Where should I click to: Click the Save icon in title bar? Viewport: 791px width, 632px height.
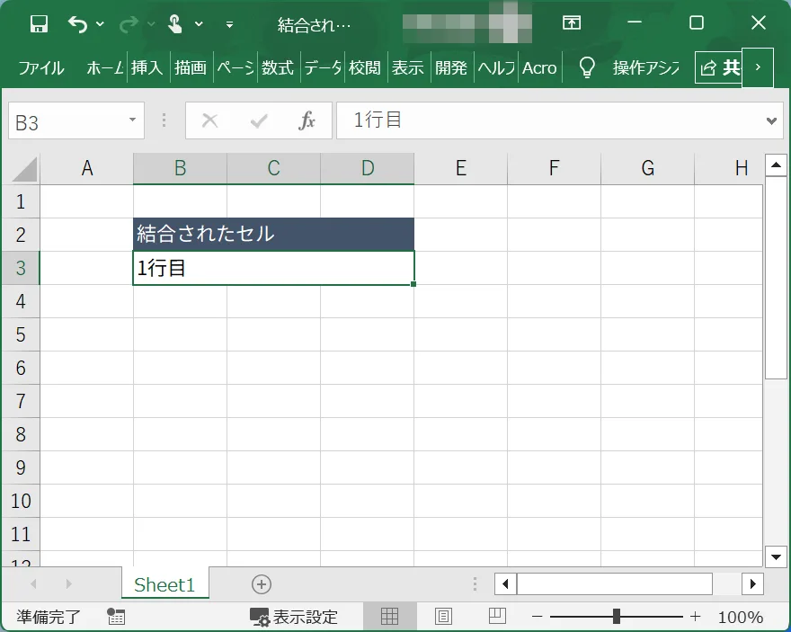click(x=39, y=24)
